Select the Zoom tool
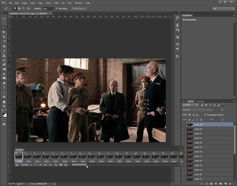The height and width of the screenshot is (186, 237). pos(4,106)
